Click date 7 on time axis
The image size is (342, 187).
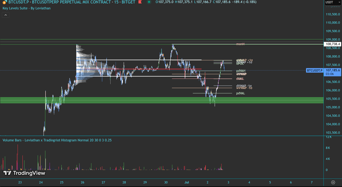point(312,182)
